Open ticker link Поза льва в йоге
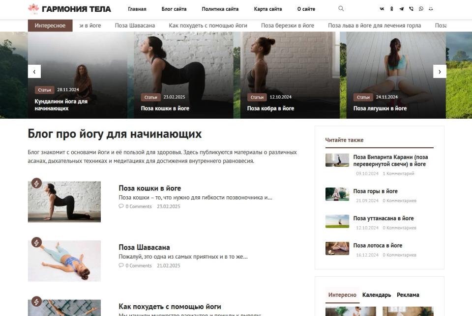Image resolution: width=472 pixels, height=316 pixels. [375, 26]
